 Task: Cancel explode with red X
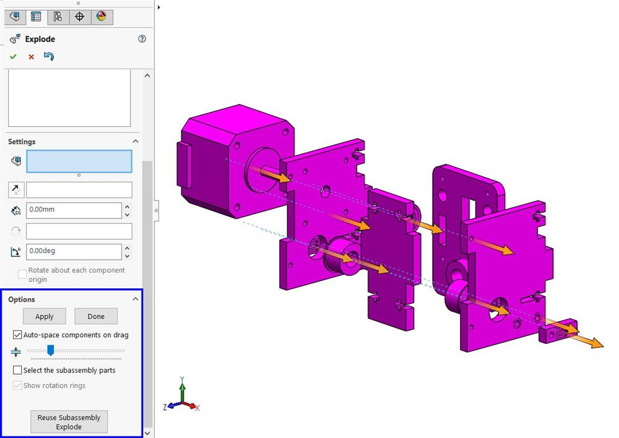(x=31, y=57)
